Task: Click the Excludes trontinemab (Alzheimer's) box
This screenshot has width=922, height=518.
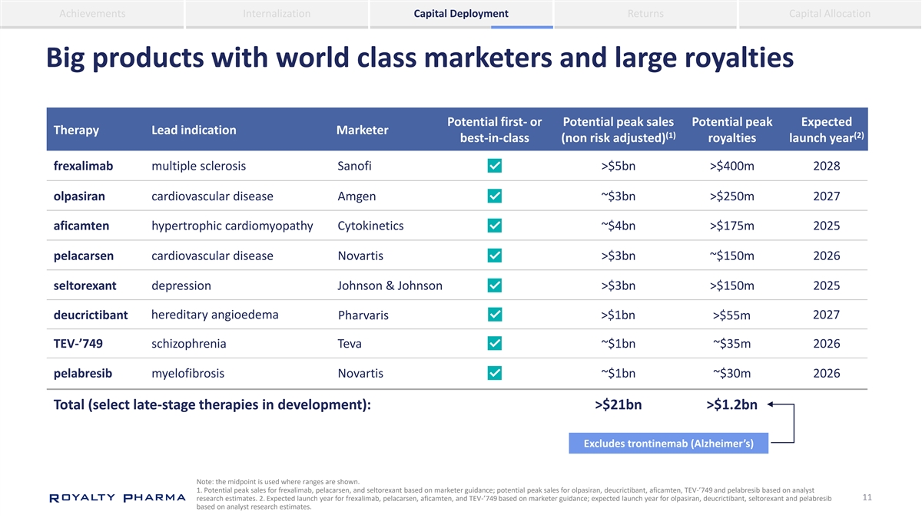Action: [x=668, y=444]
